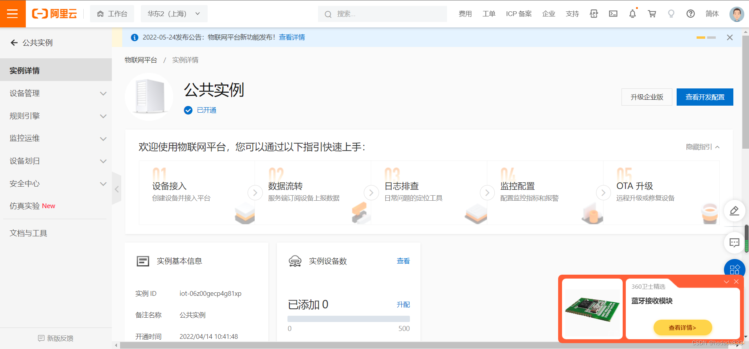Click the device count progress bar
The width and height of the screenshot is (749, 349).
[348, 319]
